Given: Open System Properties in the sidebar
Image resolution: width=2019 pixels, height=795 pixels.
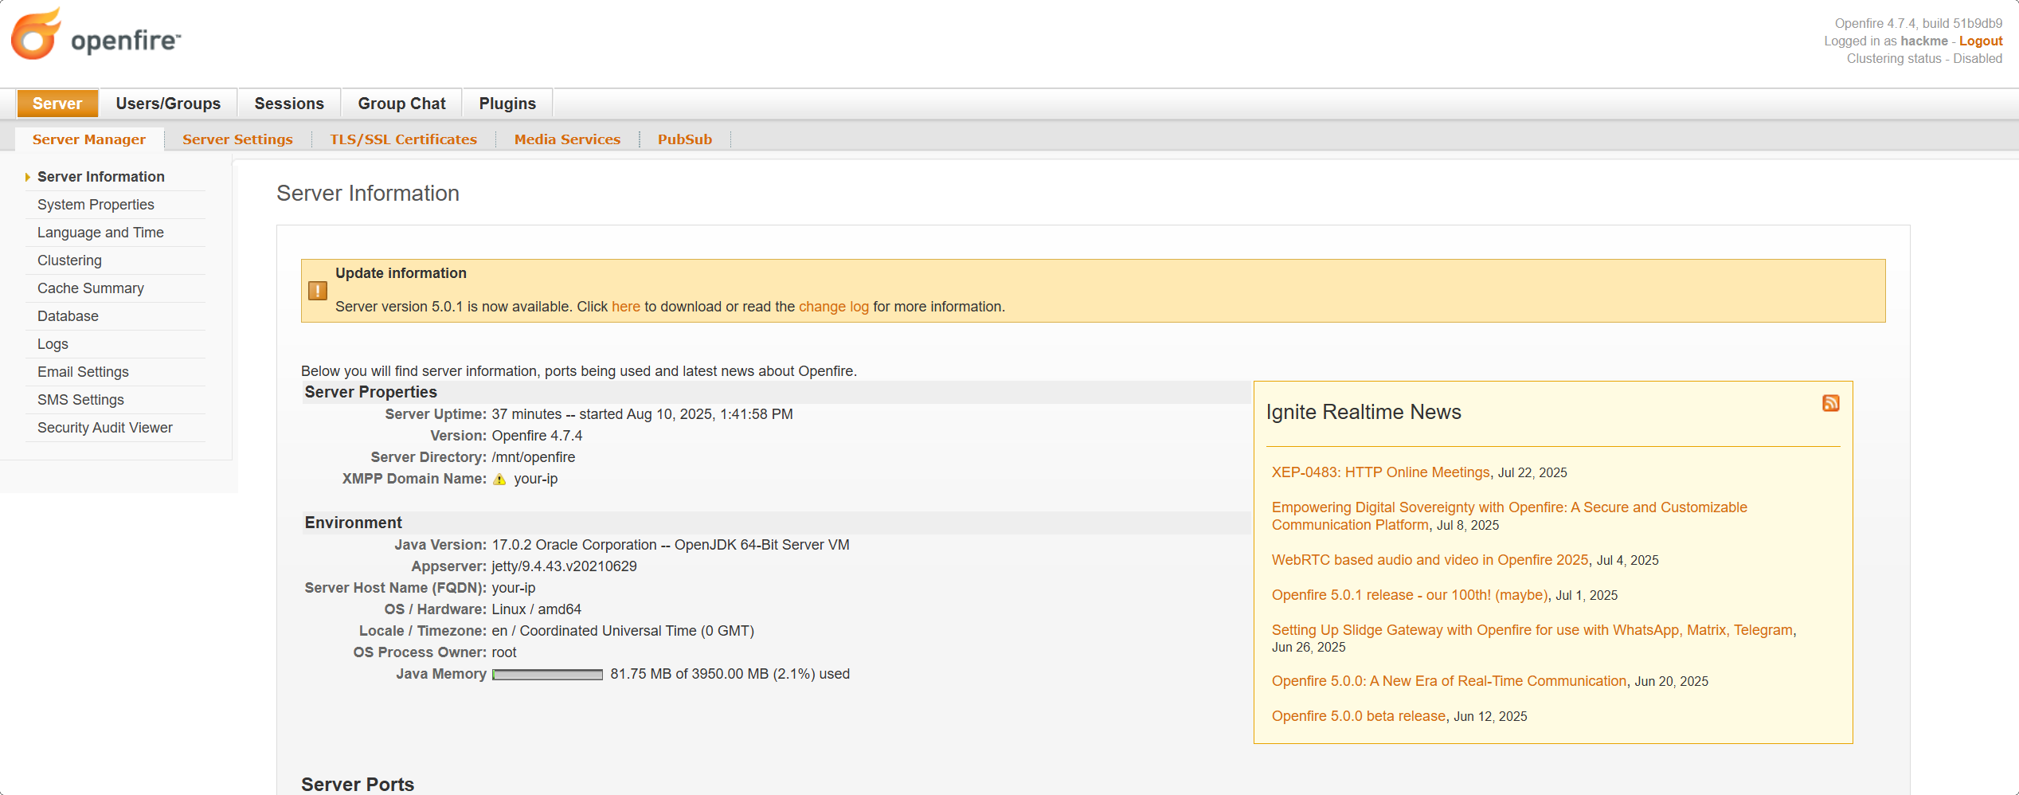Looking at the screenshot, I should [96, 205].
